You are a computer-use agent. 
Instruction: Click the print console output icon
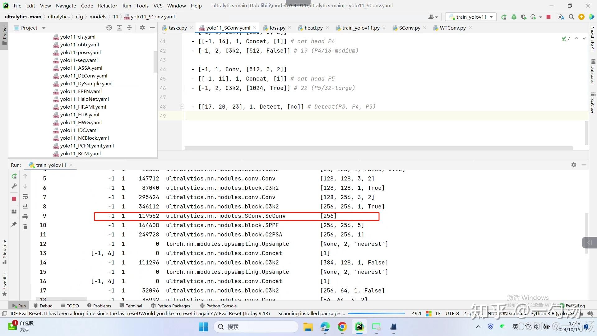tap(25, 217)
